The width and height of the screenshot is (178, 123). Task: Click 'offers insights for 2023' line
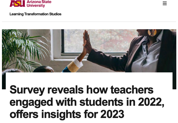pos(67,114)
